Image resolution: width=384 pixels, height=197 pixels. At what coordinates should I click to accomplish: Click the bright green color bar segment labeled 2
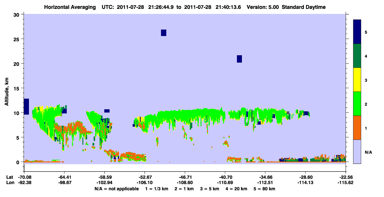click(x=357, y=104)
